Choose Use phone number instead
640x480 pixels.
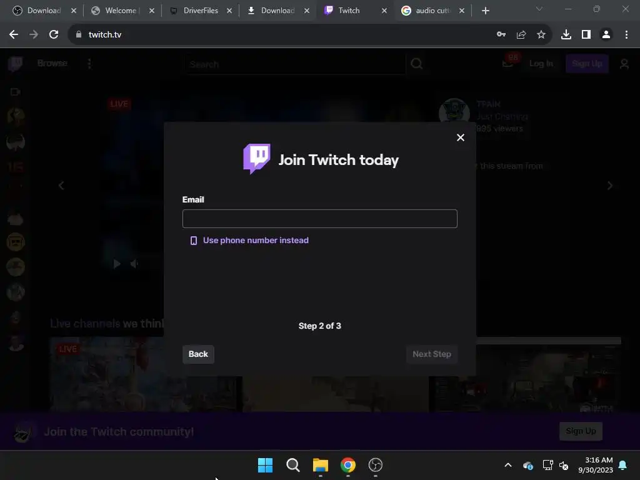point(256,241)
